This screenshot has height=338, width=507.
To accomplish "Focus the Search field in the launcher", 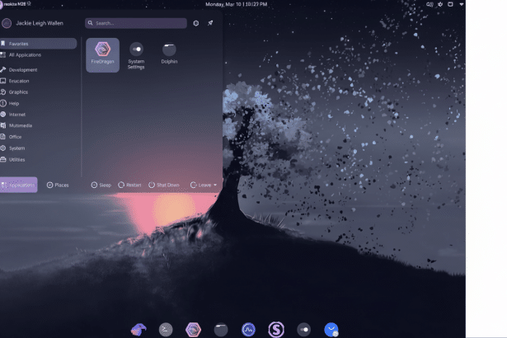I will (136, 23).
